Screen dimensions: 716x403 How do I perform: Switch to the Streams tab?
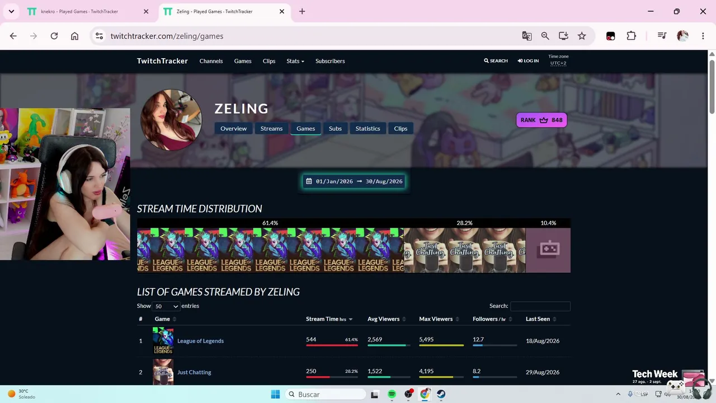click(x=271, y=129)
